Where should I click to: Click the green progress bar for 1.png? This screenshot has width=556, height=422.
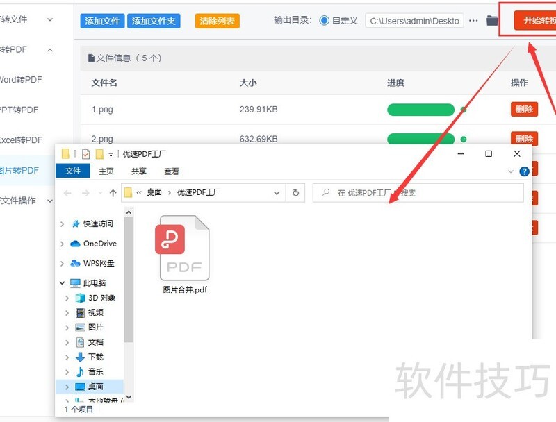420,109
